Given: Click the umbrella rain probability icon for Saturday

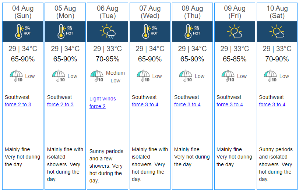Looking at the screenshot, I should pos(270,76).
